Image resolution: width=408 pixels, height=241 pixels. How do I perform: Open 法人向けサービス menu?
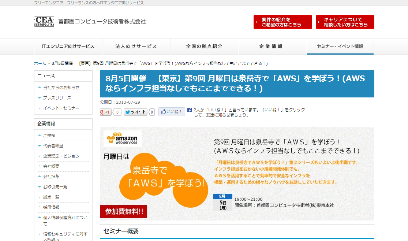pos(136,47)
